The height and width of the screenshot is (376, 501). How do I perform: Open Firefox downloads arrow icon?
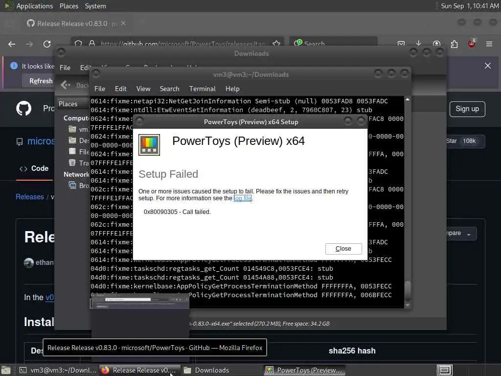tap(419, 44)
